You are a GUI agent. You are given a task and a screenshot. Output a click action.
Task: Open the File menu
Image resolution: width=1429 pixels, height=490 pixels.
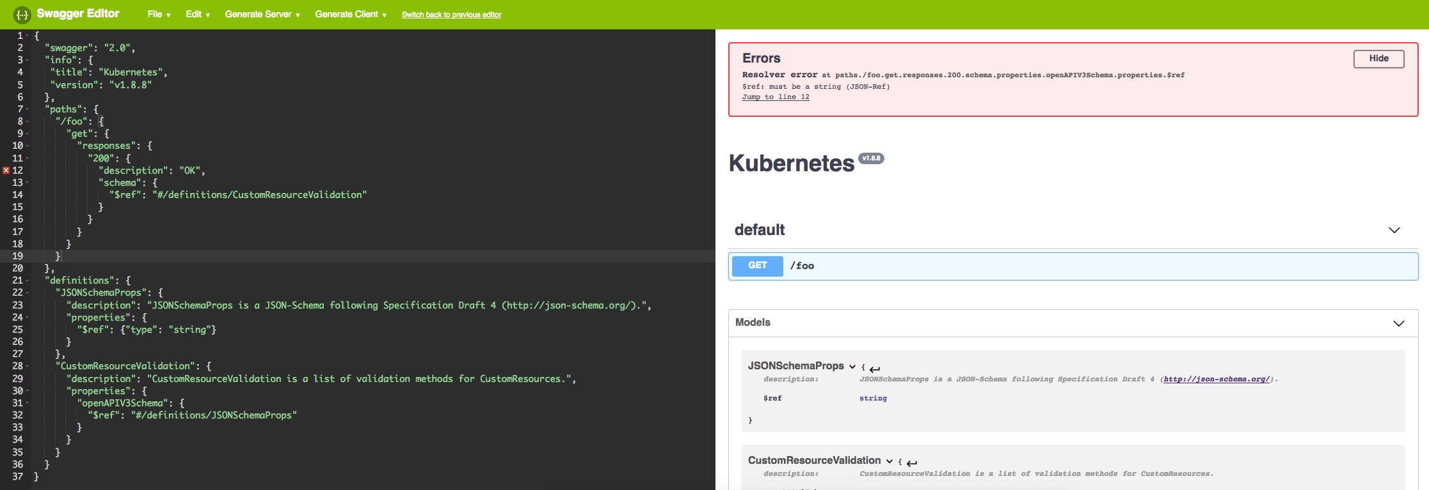click(159, 14)
